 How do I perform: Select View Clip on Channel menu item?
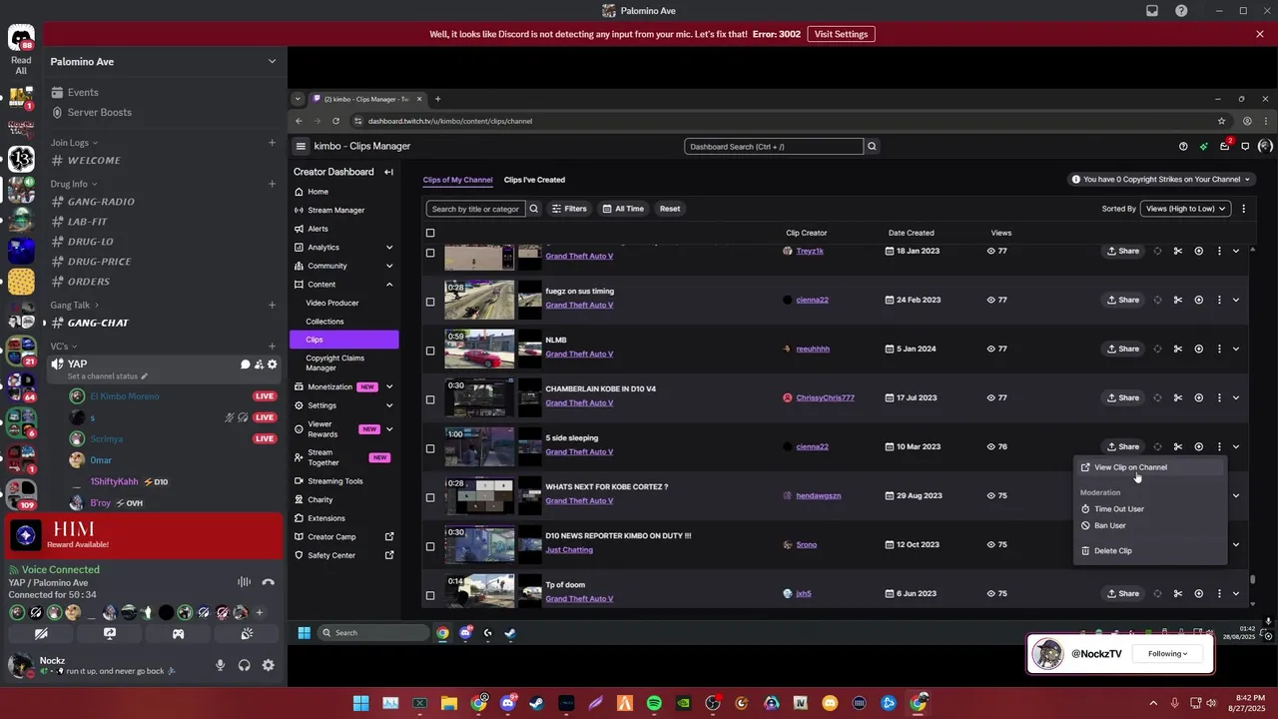point(1149,467)
